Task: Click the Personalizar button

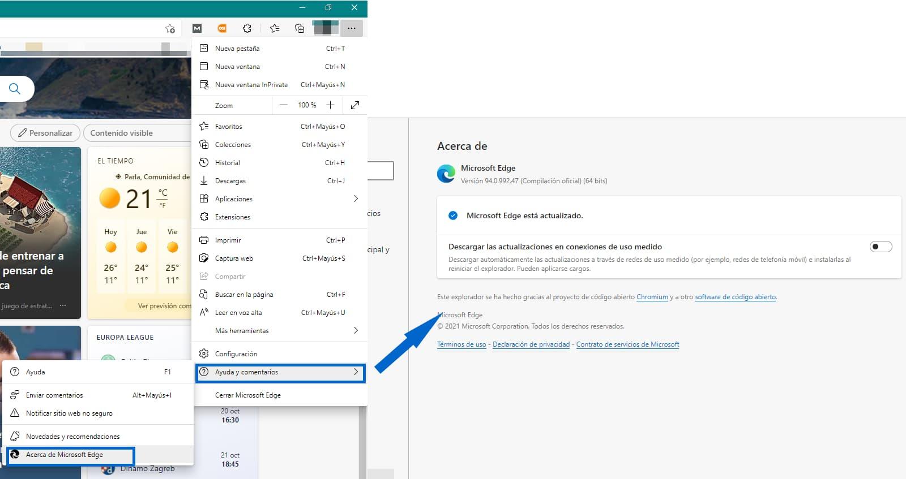Action: point(45,133)
